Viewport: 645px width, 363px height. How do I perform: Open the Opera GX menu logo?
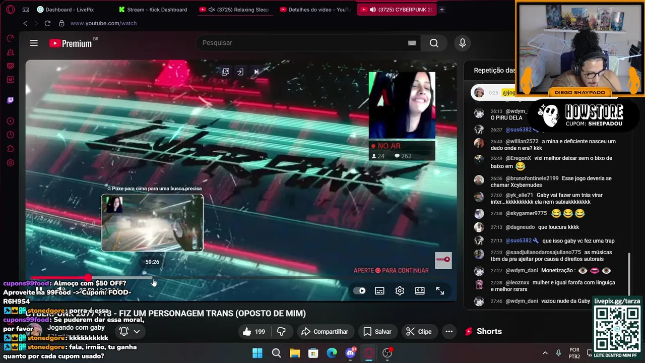10,10
